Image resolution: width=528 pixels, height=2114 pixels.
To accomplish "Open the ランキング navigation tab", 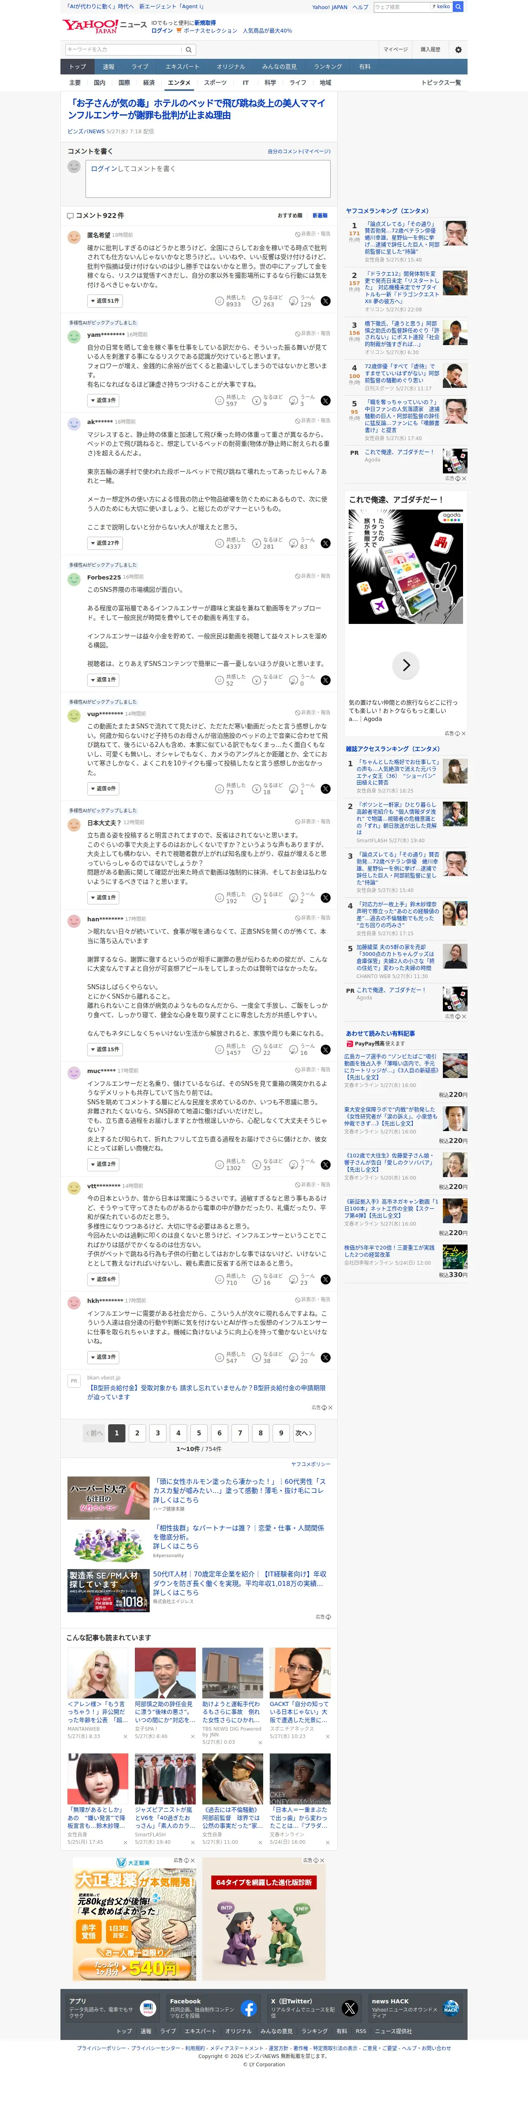I will [328, 67].
